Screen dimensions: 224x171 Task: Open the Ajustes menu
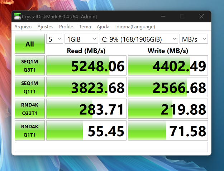click(x=45, y=27)
